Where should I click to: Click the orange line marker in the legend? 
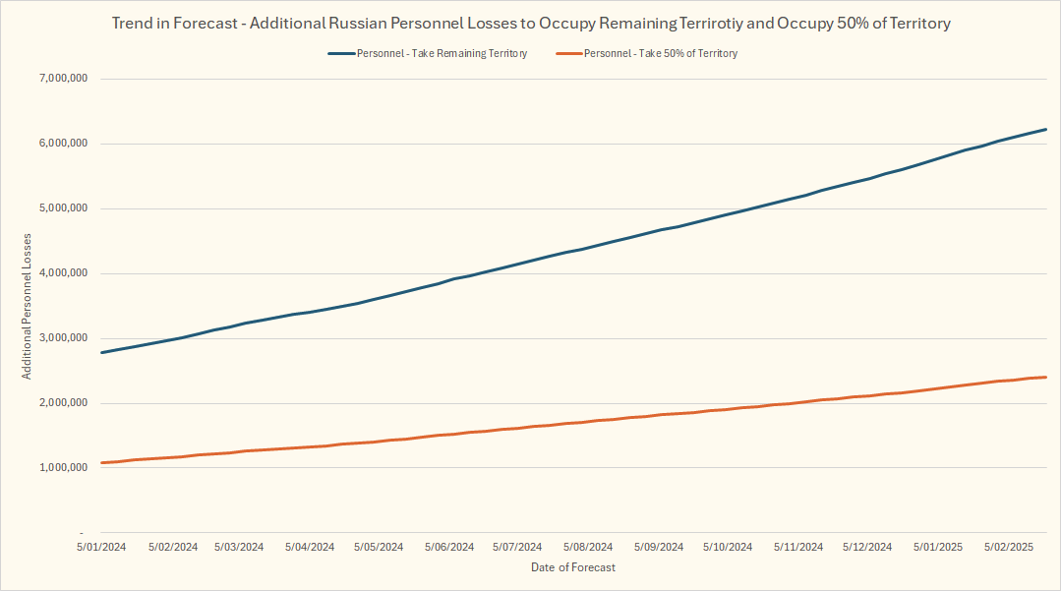[568, 54]
